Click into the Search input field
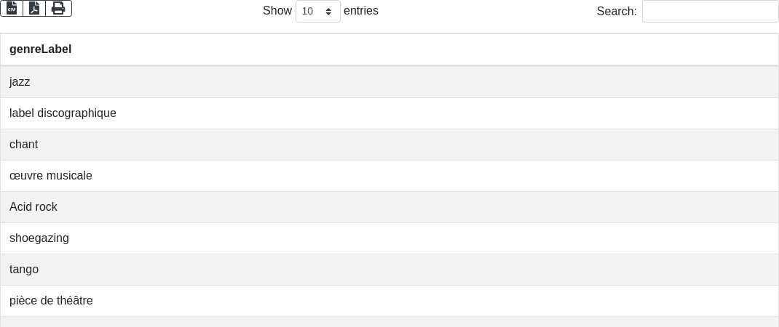This screenshot has height=327, width=779. click(710, 12)
